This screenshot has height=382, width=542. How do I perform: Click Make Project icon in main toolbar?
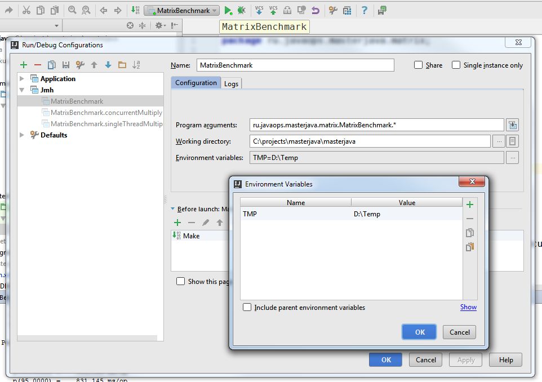tap(135, 10)
